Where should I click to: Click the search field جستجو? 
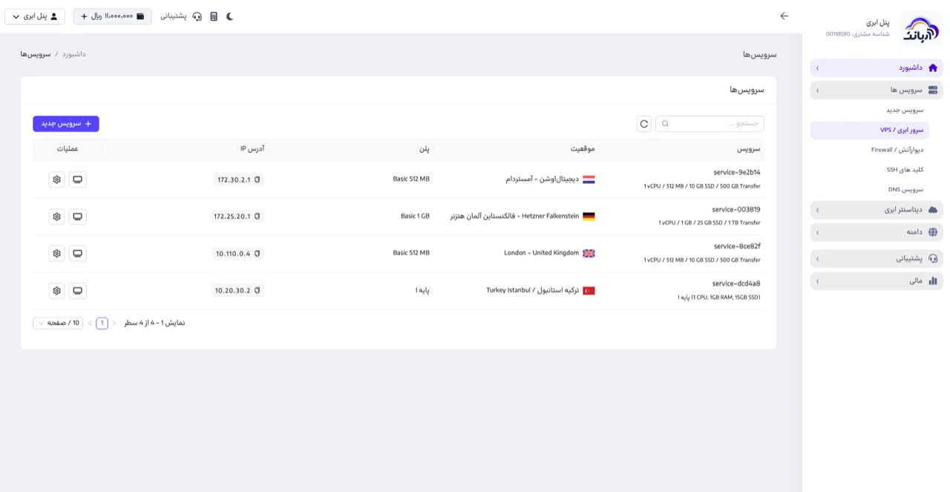point(710,124)
